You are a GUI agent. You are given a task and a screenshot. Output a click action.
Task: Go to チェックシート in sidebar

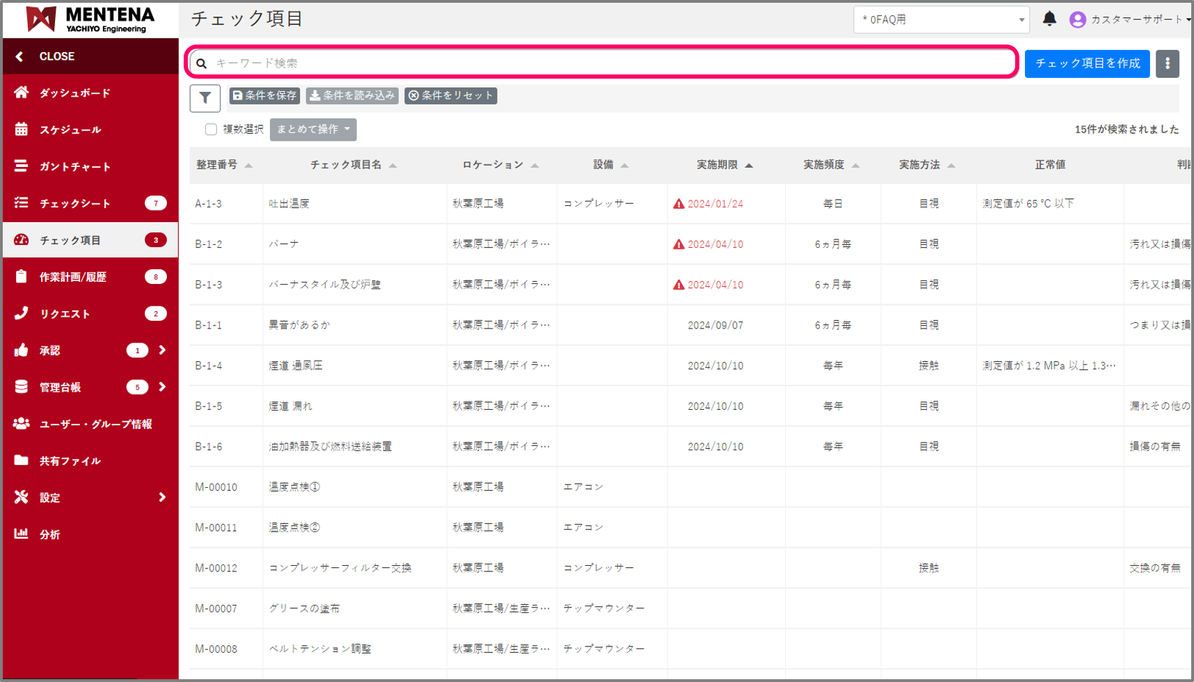(75, 203)
